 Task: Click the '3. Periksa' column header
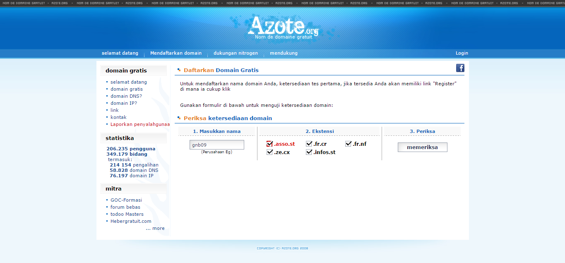(422, 131)
